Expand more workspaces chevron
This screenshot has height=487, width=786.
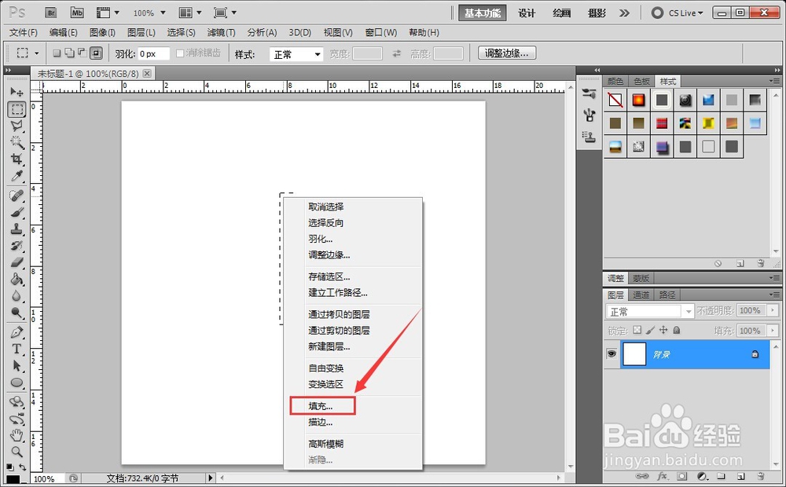pyautogui.click(x=624, y=13)
